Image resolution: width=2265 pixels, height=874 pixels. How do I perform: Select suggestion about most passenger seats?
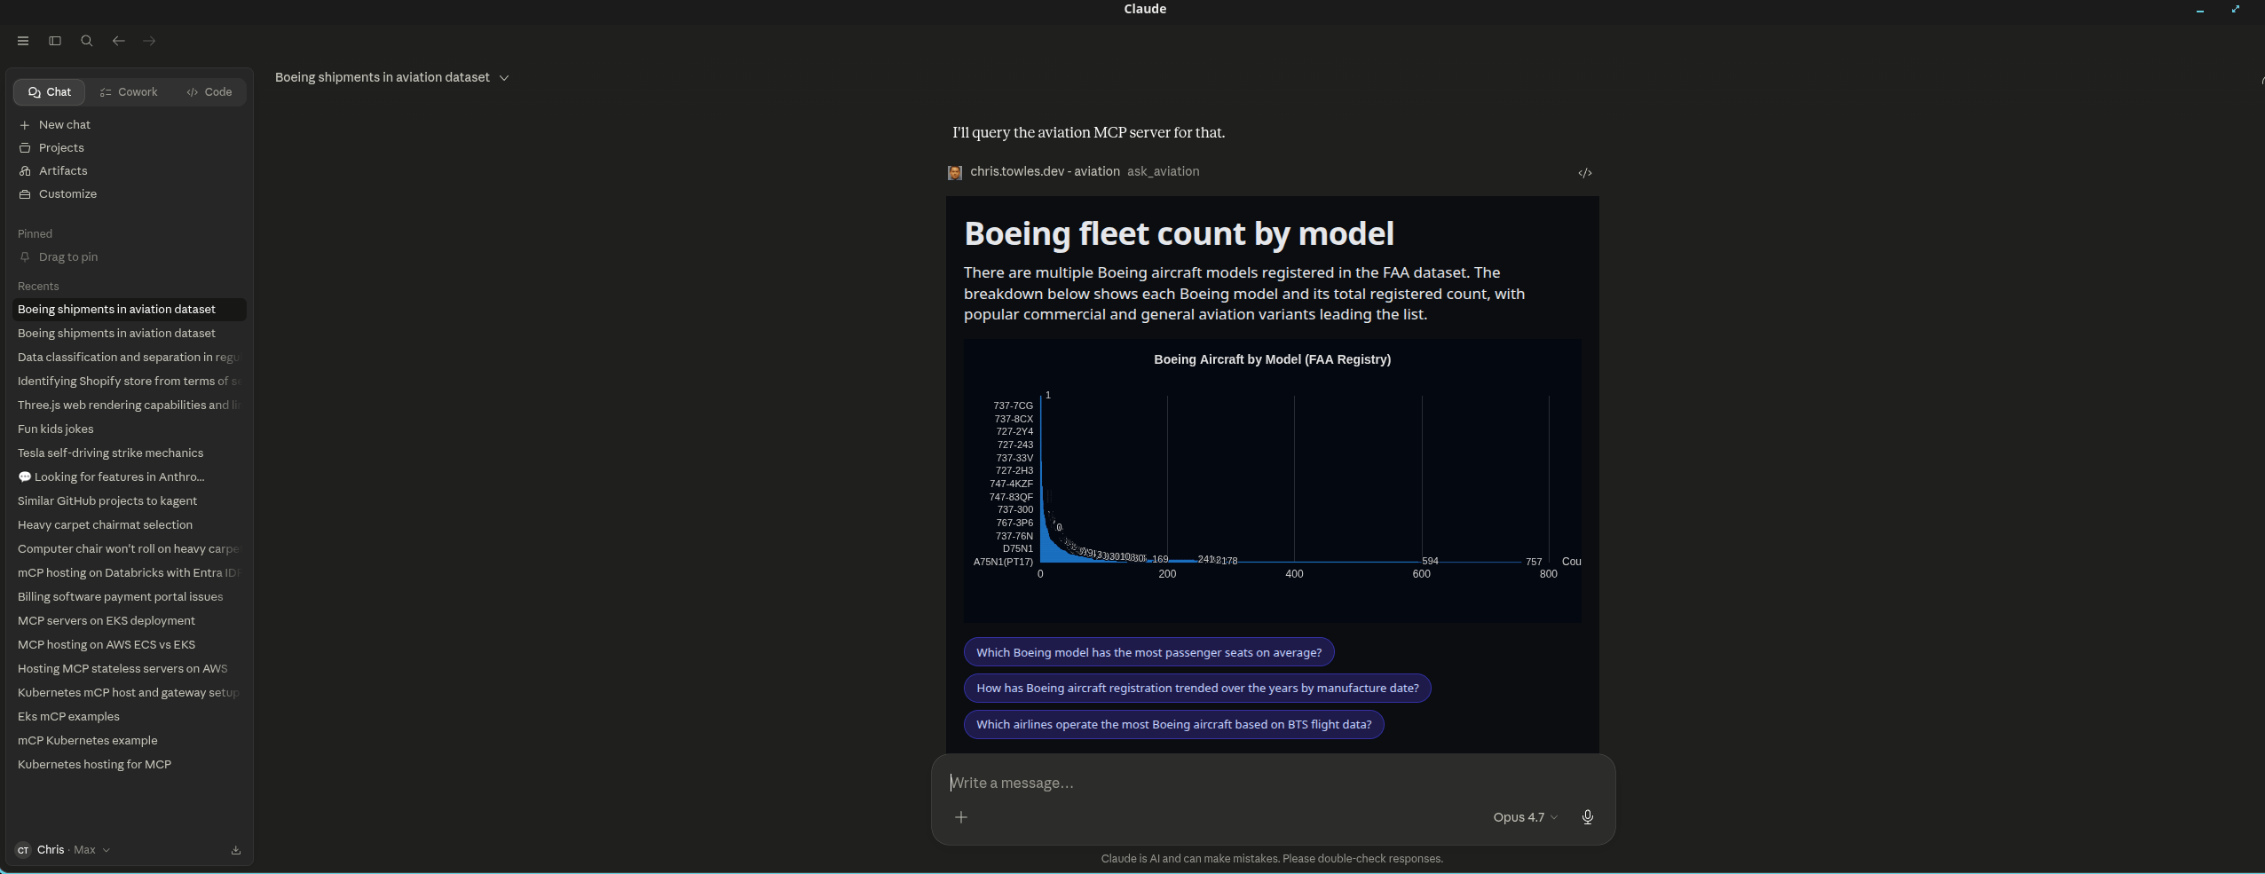[1148, 652]
